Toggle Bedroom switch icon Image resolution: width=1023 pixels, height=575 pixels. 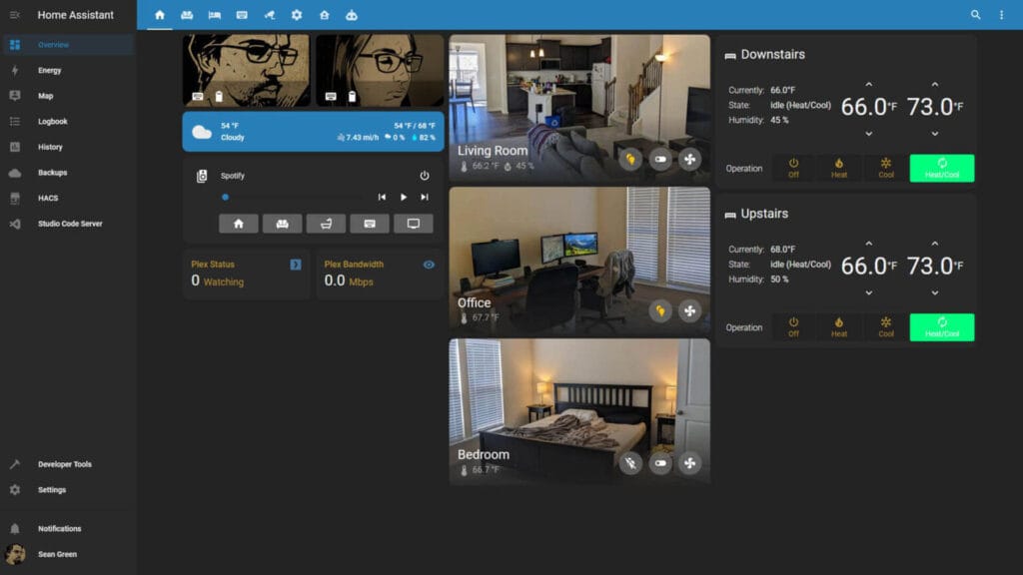point(660,463)
